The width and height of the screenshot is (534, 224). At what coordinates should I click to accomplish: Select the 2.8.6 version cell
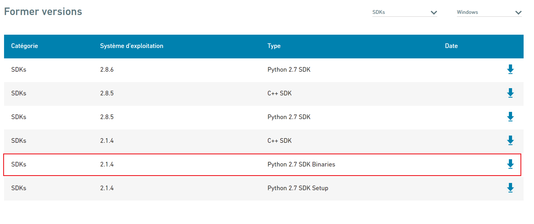pos(107,70)
